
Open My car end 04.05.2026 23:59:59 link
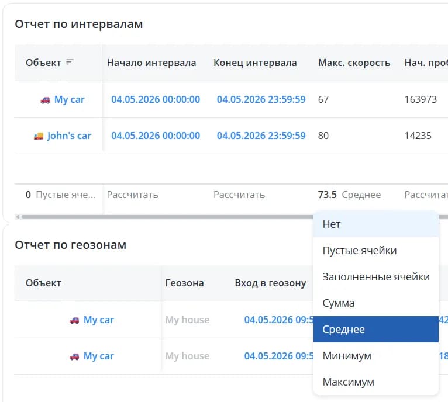pyautogui.click(x=261, y=99)
